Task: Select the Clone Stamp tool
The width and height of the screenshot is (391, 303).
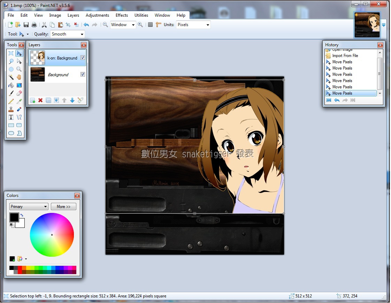Action: (x=11, y=109)
